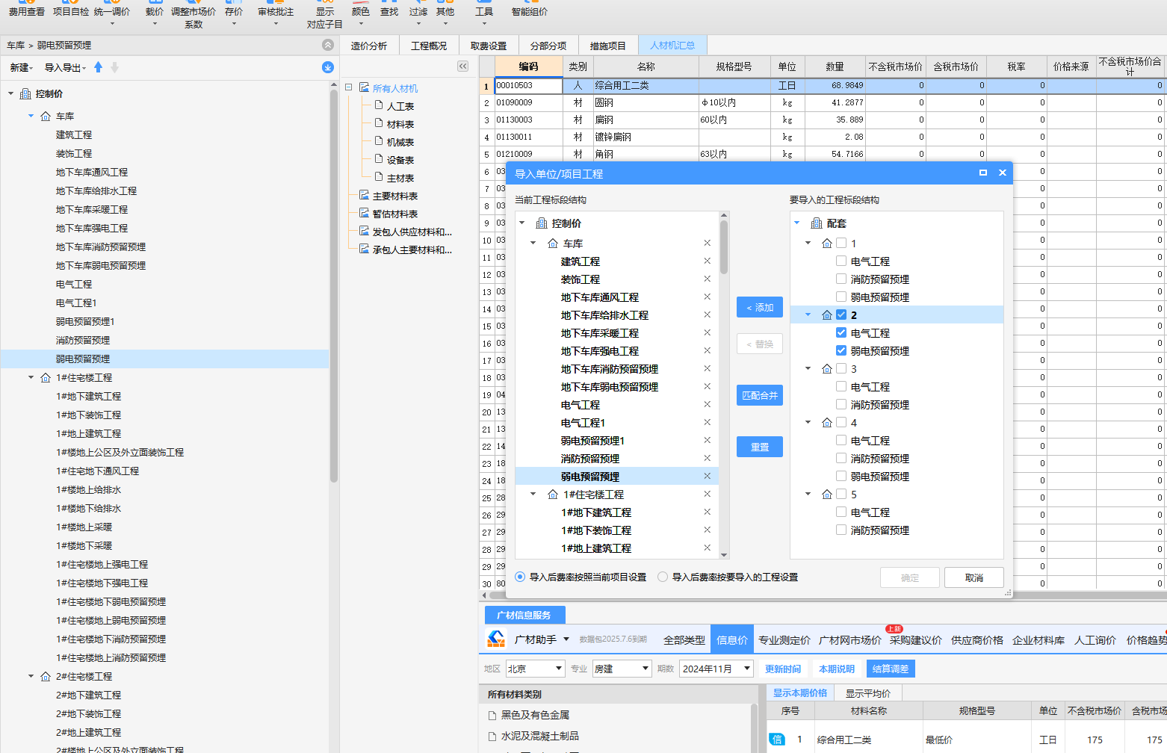Click the 材料表 document icon
Viewport: 1167px width, 753px height.
[x=379, y=123]
